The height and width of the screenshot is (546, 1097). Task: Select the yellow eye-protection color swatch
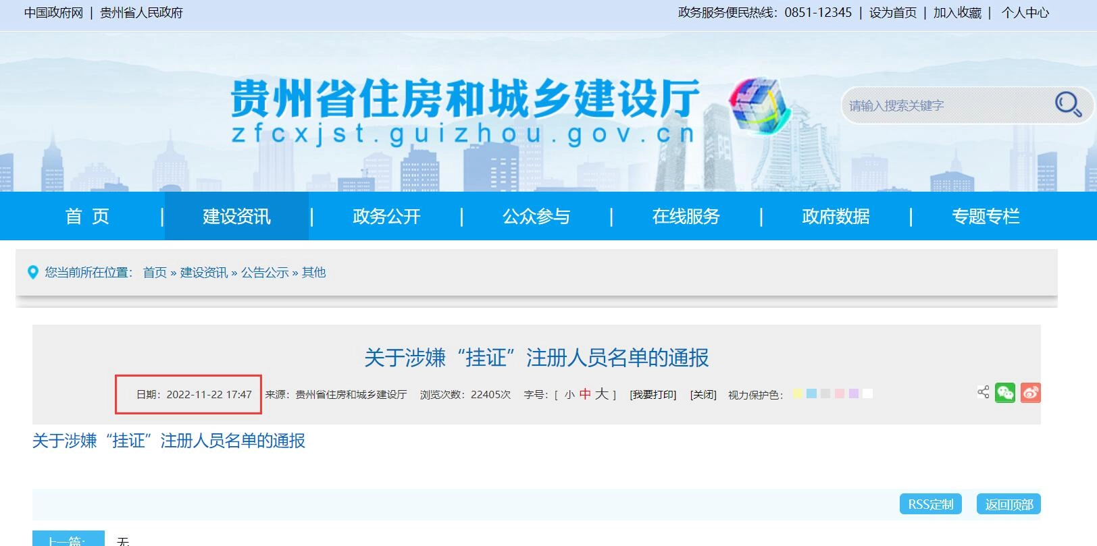(798, 393)
